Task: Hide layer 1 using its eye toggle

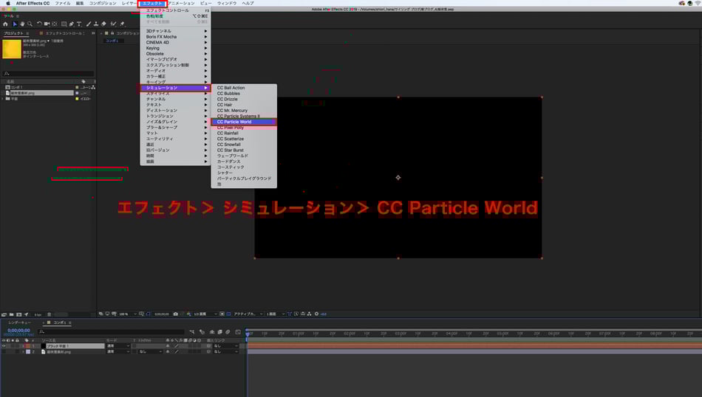Action: coord(3,345)
